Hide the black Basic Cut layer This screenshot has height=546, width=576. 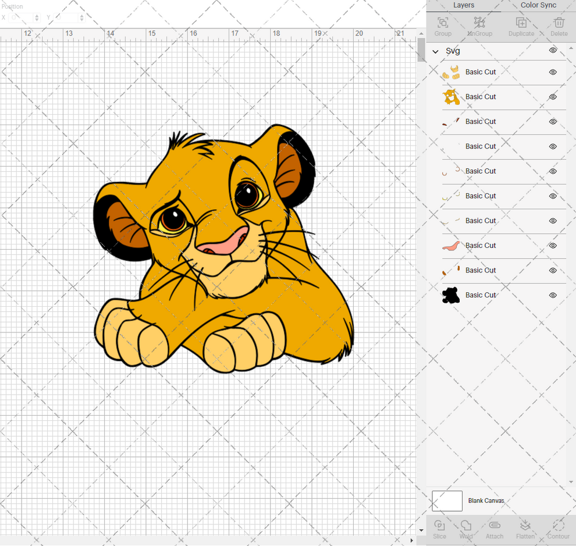[x=552, y=295]
